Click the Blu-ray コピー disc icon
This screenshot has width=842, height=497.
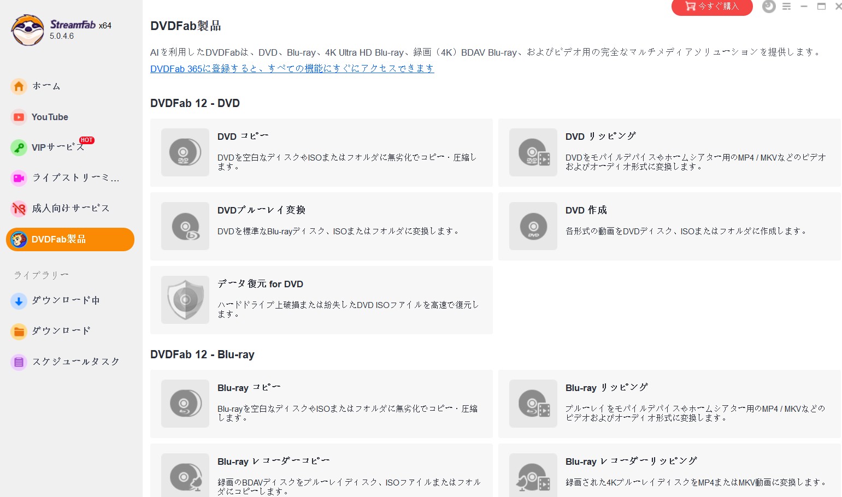pyautogui.click(x=185, y=404)
